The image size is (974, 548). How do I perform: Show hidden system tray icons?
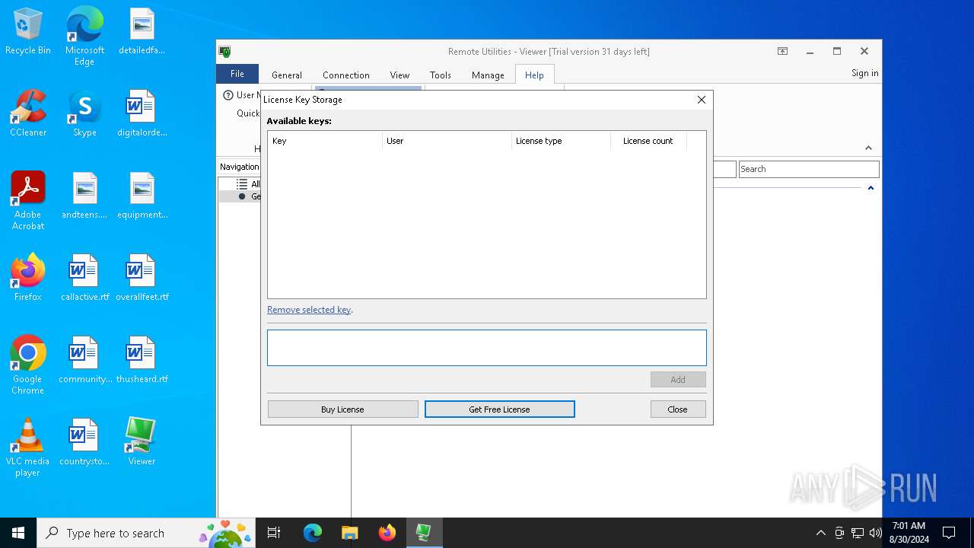tap(820, 533)
